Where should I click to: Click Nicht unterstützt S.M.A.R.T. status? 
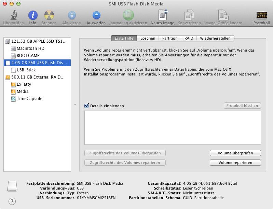point(198,193)
